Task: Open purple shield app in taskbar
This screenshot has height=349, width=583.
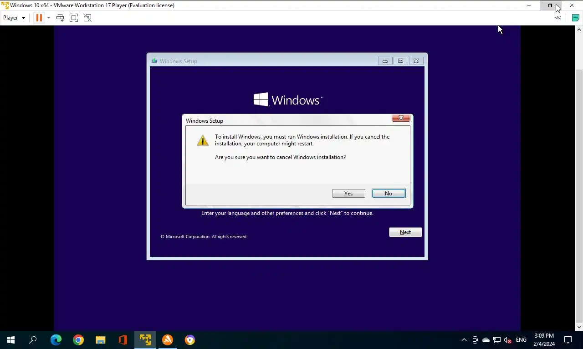Action: [x=190, y=340]
